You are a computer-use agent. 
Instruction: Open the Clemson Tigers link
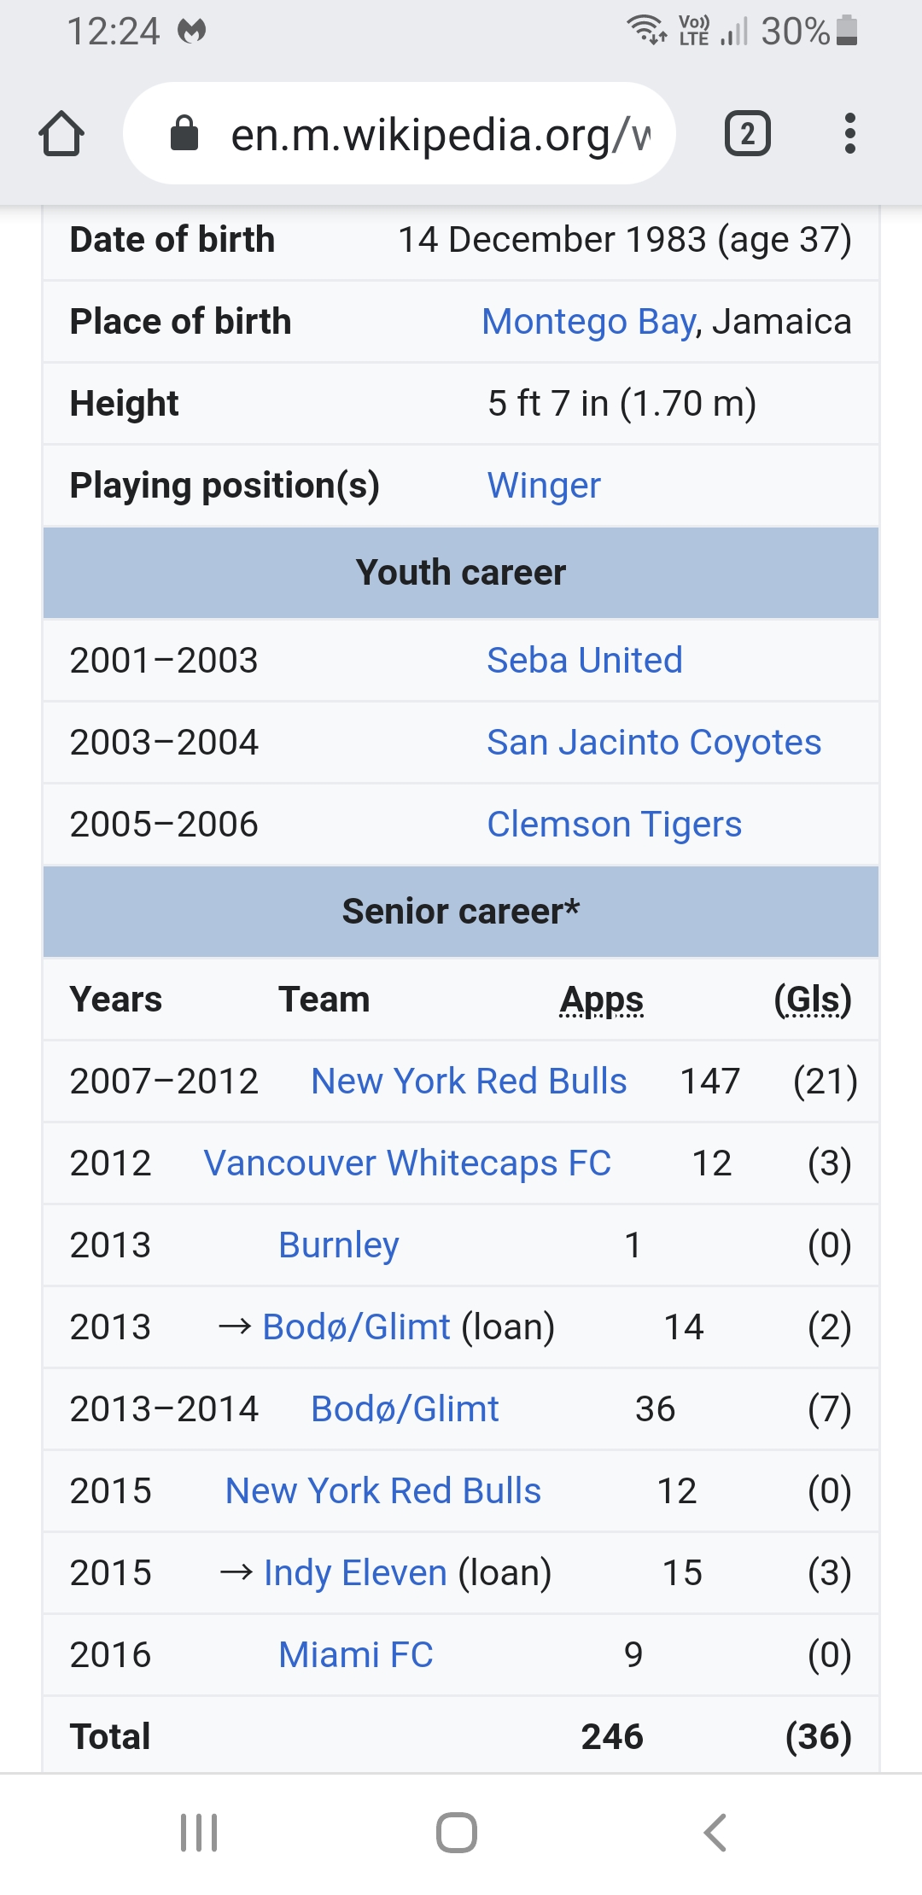(614, 824)
